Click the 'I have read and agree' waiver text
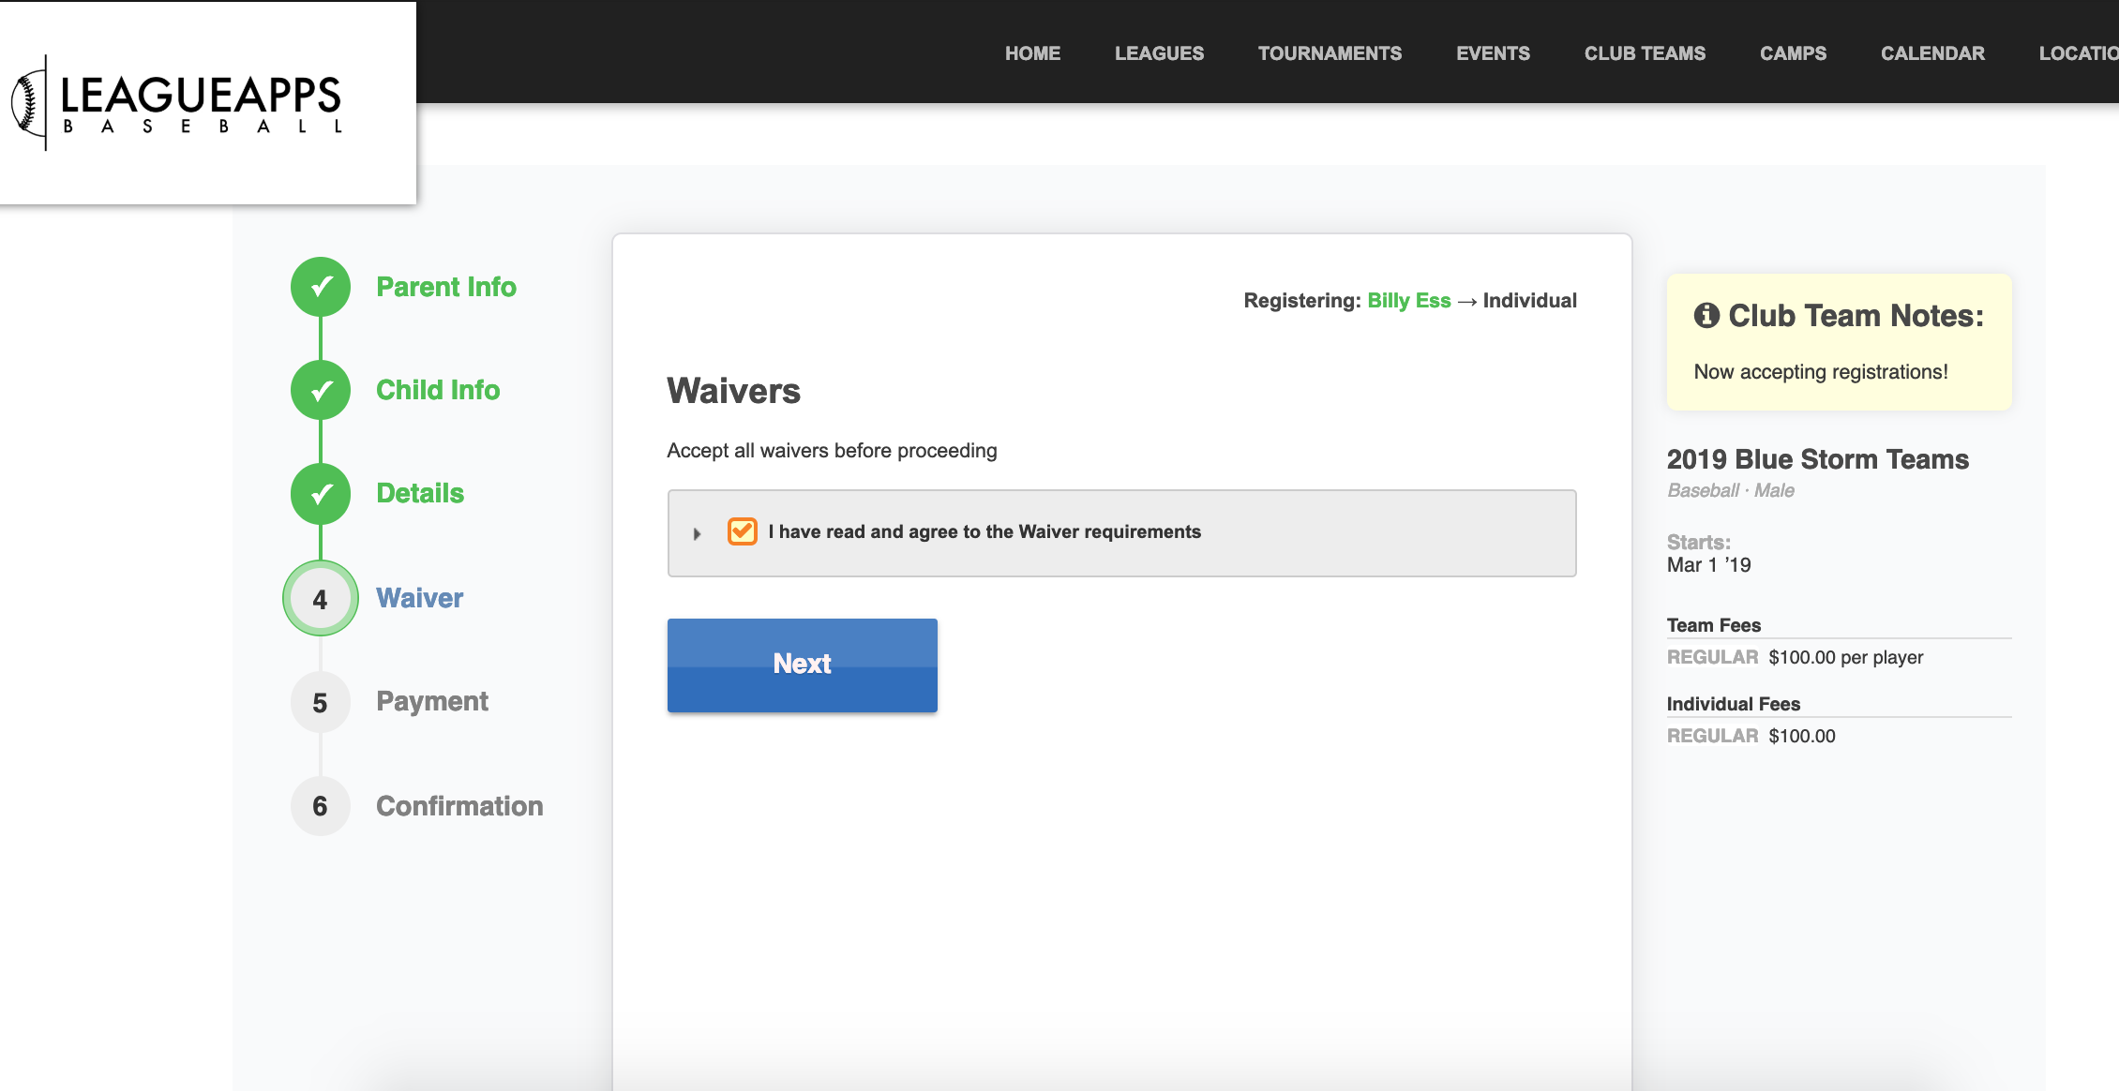This screenshot has width=2119, height=1091. point(984,531)
